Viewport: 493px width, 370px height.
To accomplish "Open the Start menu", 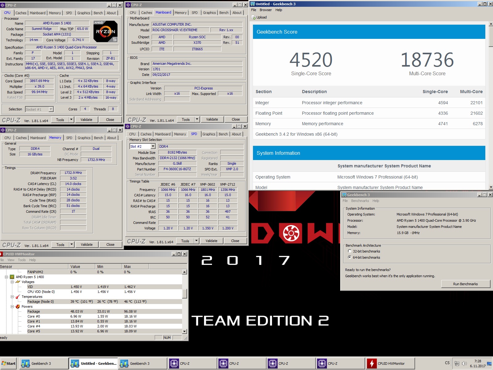I will (x=9, y=364).
